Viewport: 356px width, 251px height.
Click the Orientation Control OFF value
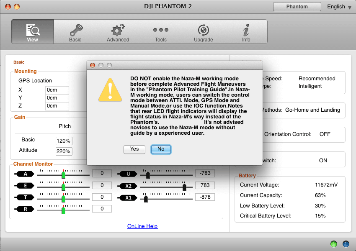pos(325,134)
